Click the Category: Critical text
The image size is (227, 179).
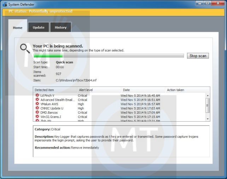click(47, 129)
